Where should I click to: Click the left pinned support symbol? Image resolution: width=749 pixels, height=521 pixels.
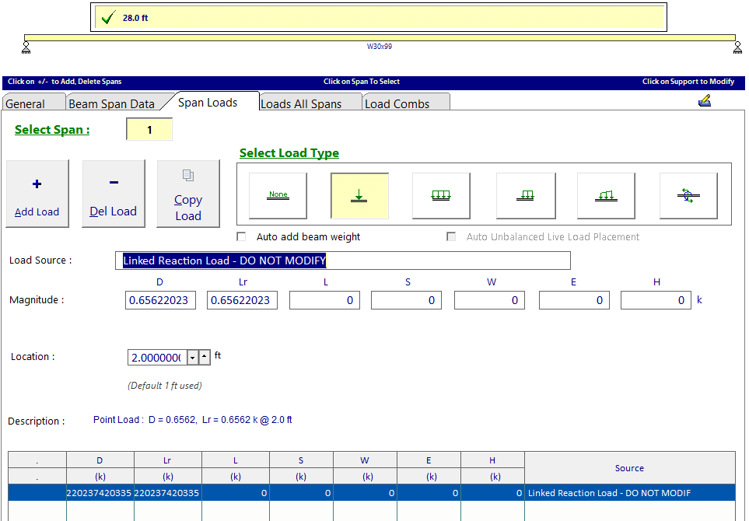[26, 47]
